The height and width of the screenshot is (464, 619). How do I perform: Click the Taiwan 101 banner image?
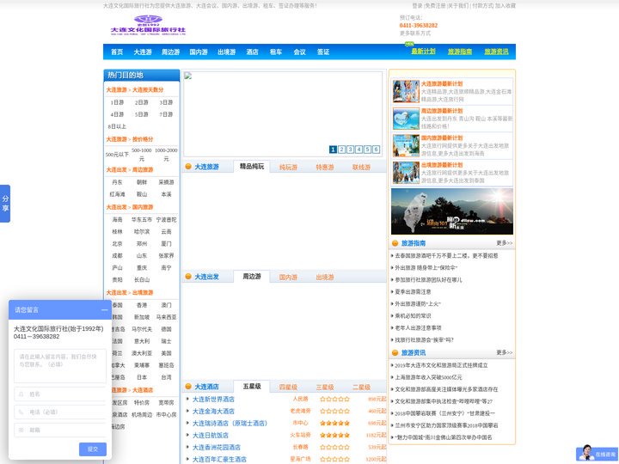(x=452, y=211)
